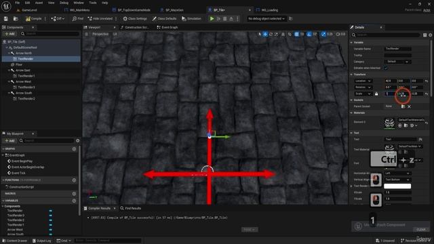Collapse Arrow East tree node
Screen dimensions: 434x244
pos(9,70)
